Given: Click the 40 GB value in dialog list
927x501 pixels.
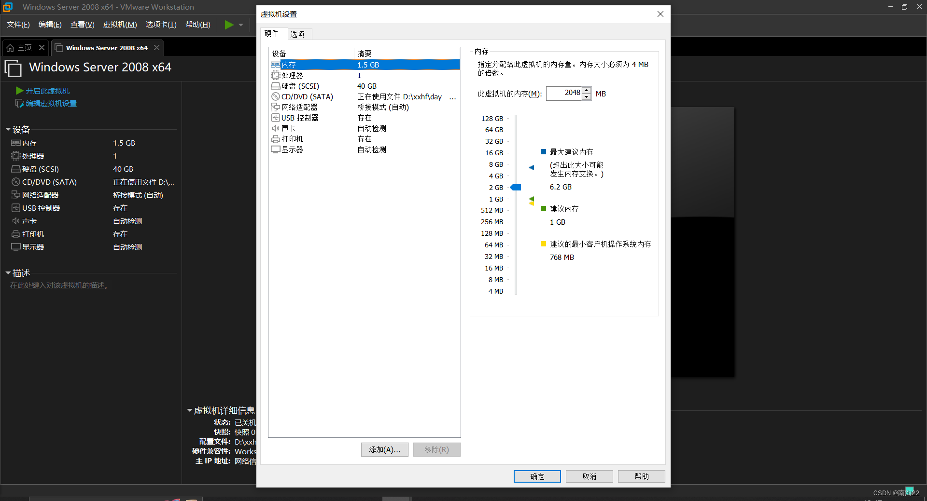Looking at the screenshot, I should [367, 86].
